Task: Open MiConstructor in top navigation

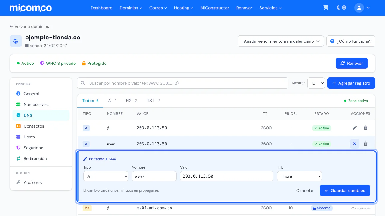Action: click(215, 8)
